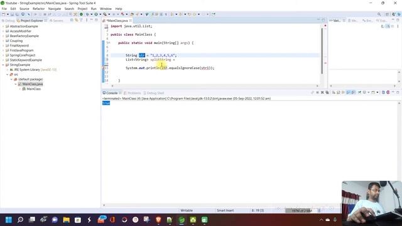The image size is (402, 226).
Task: Open the Source menu
Action: point(24,9)
